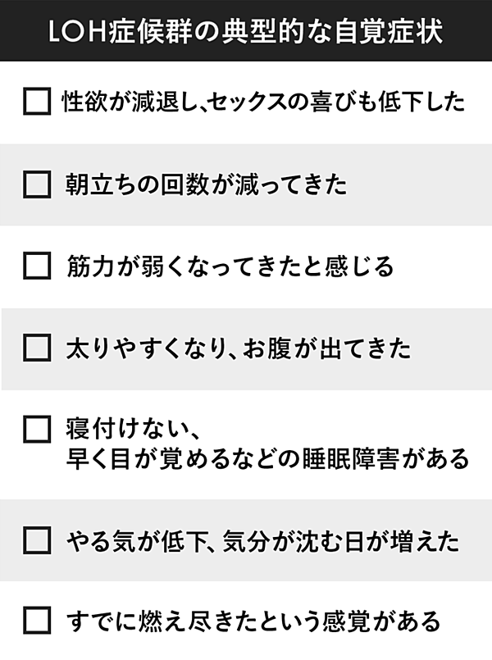
Task: Click the LOH症候群 text in the header
Action: point(113,31)
